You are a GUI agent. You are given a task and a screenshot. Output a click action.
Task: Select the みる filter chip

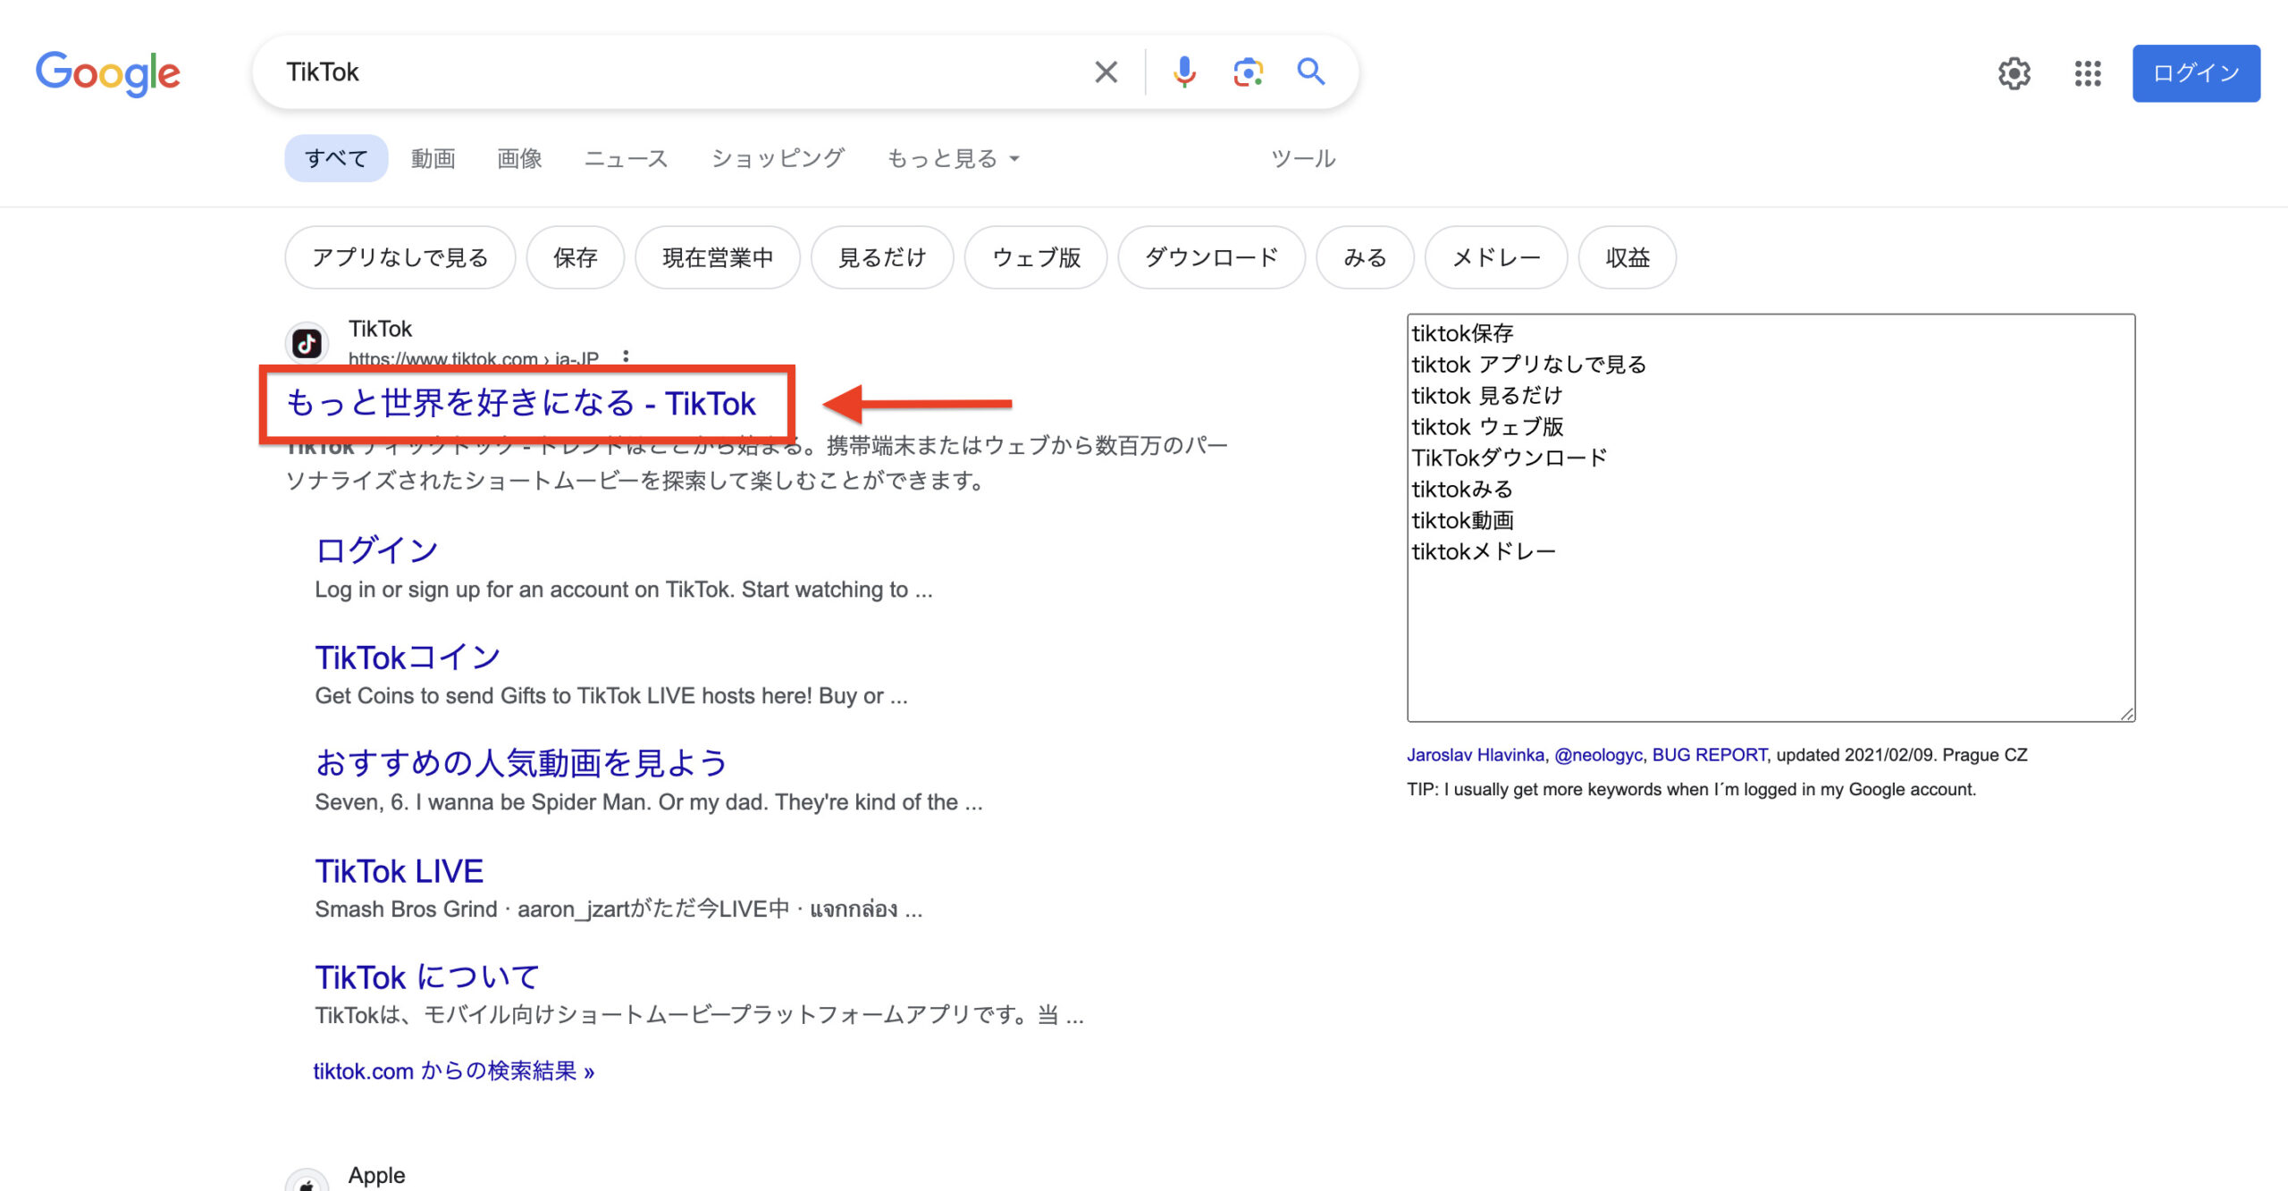pyautogui.click(x=1365, y=257)
